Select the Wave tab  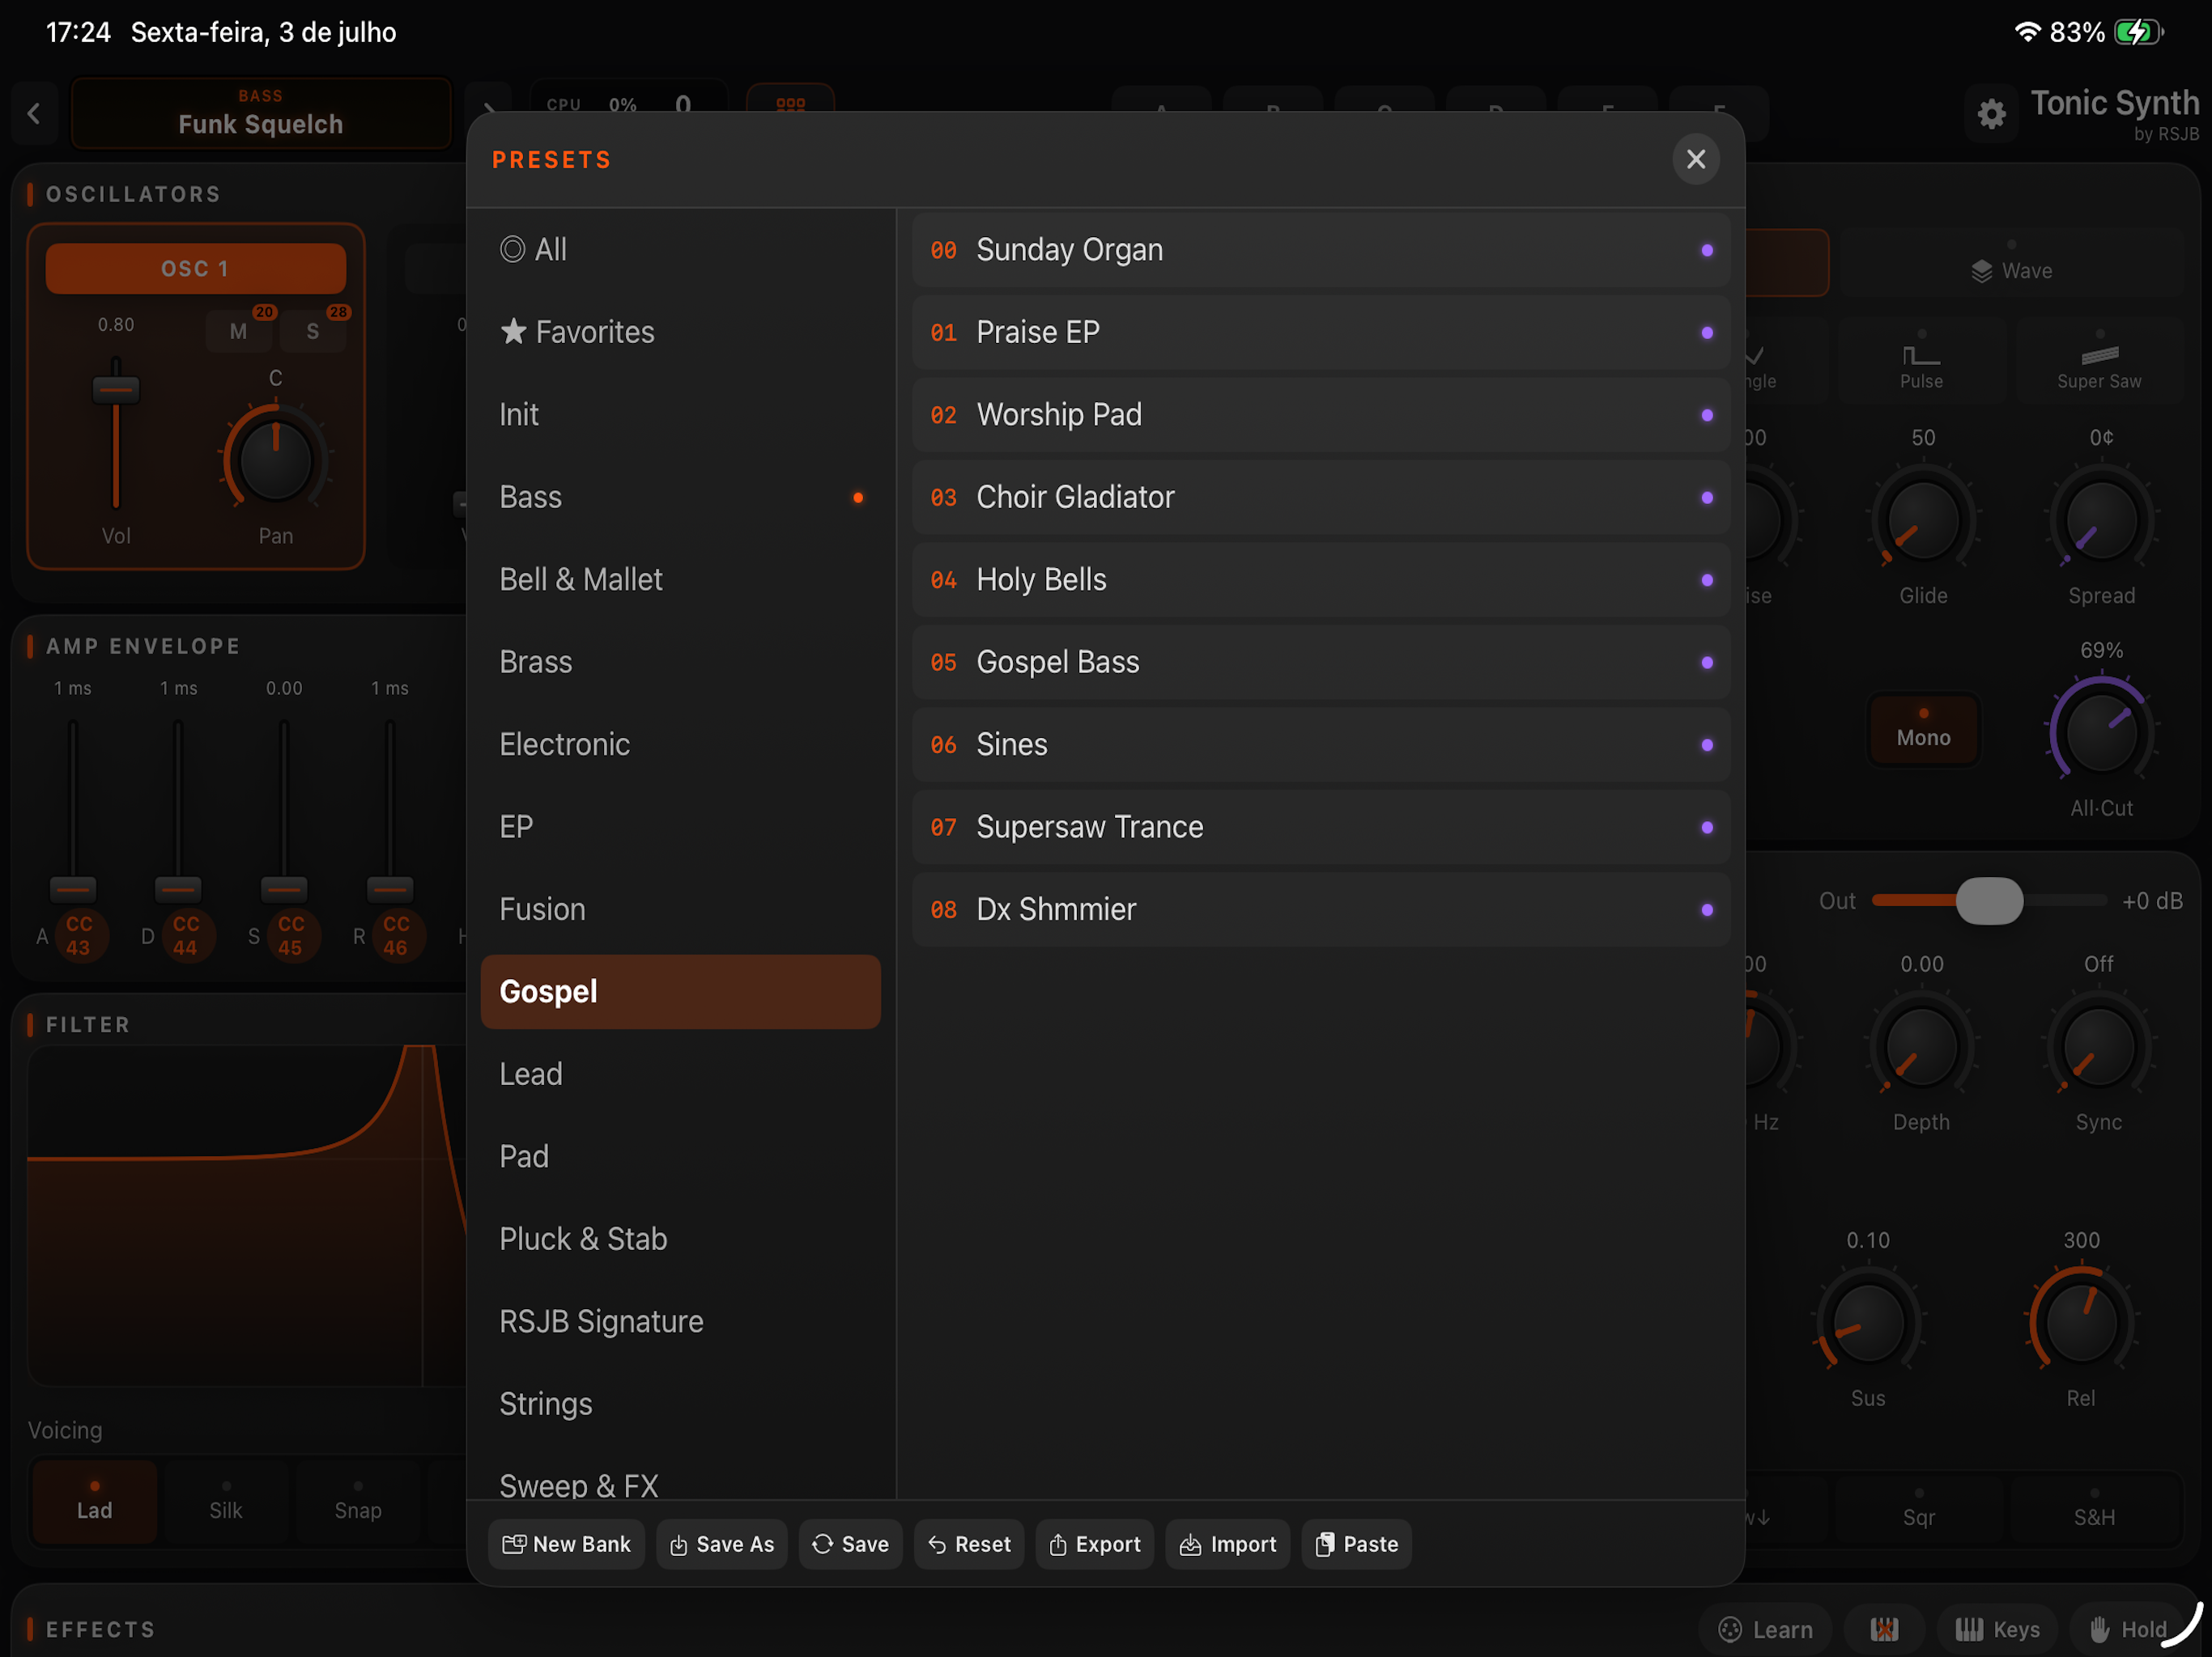(2011, 263)
